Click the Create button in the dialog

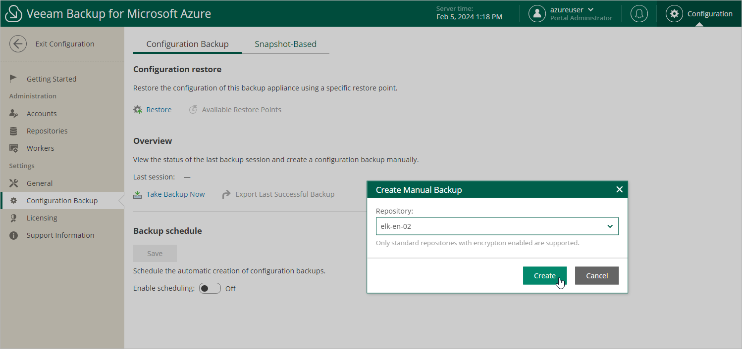pyautogui.click(x=545, y=276)
